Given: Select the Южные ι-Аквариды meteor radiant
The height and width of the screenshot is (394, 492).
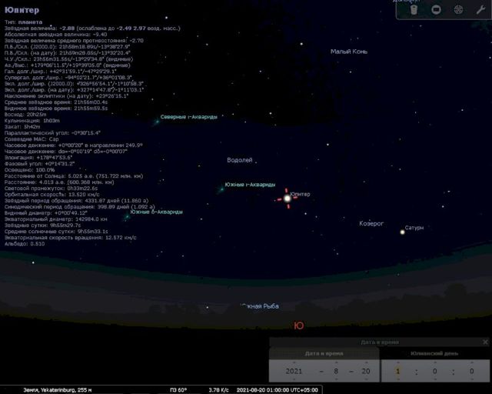Looking at the screenshot, I should coord(221,189).
